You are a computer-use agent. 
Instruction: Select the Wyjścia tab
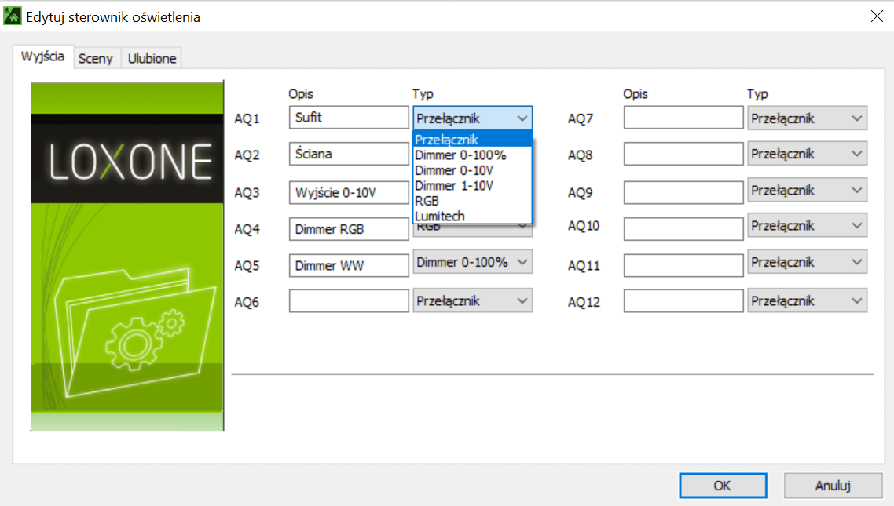coord(42,57)
